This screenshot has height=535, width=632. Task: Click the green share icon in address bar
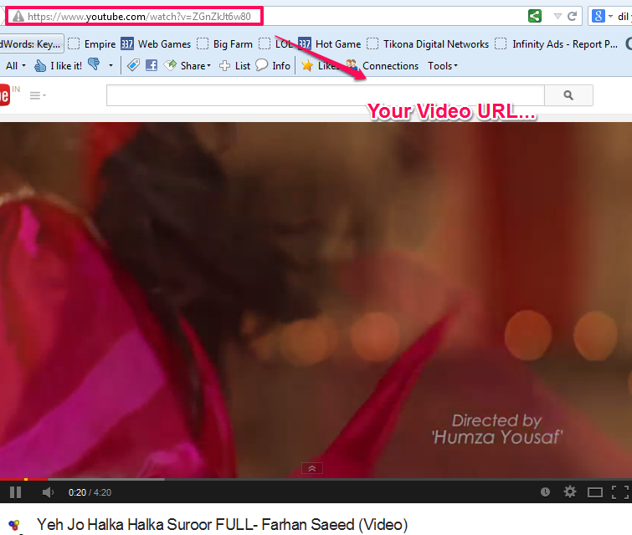(534, 16)
